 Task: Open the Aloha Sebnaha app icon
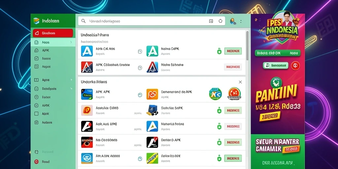pyautogui.click(x=152, y=67)
